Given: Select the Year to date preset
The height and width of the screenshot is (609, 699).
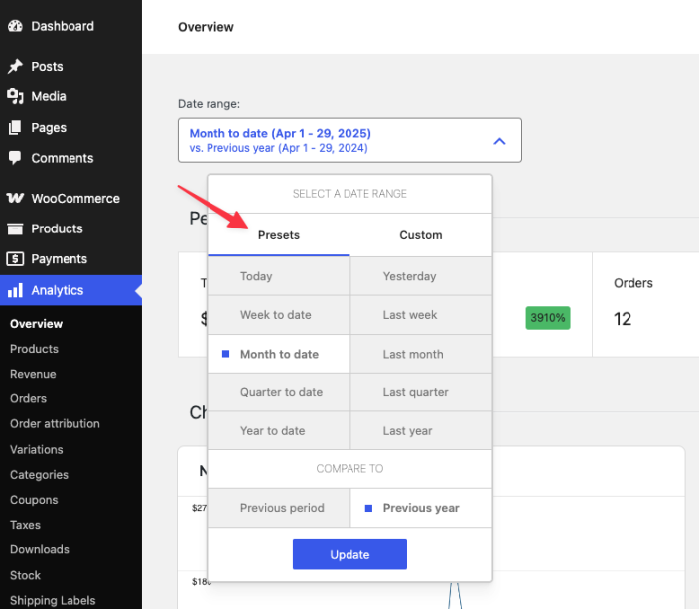Looking at the screenshot, I should tap(272, 431).
